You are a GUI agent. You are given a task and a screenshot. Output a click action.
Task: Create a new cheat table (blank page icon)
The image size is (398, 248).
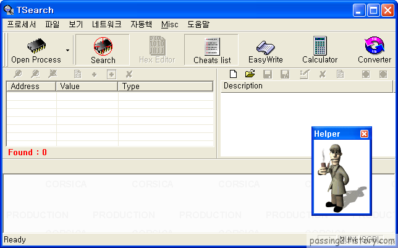point(233,74)
